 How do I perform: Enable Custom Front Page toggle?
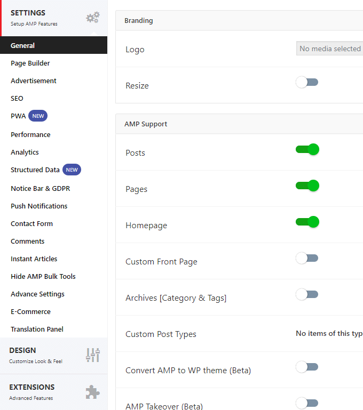coord(307,258)
